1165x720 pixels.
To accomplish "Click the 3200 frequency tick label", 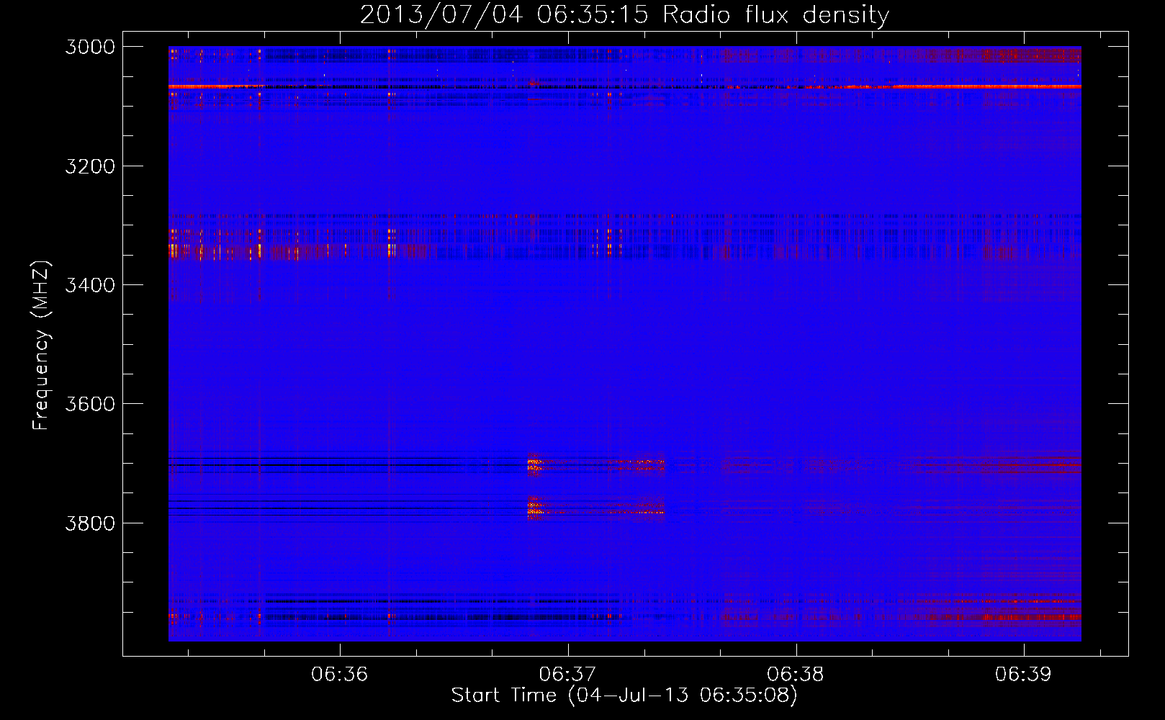I will tap(90, 166).
